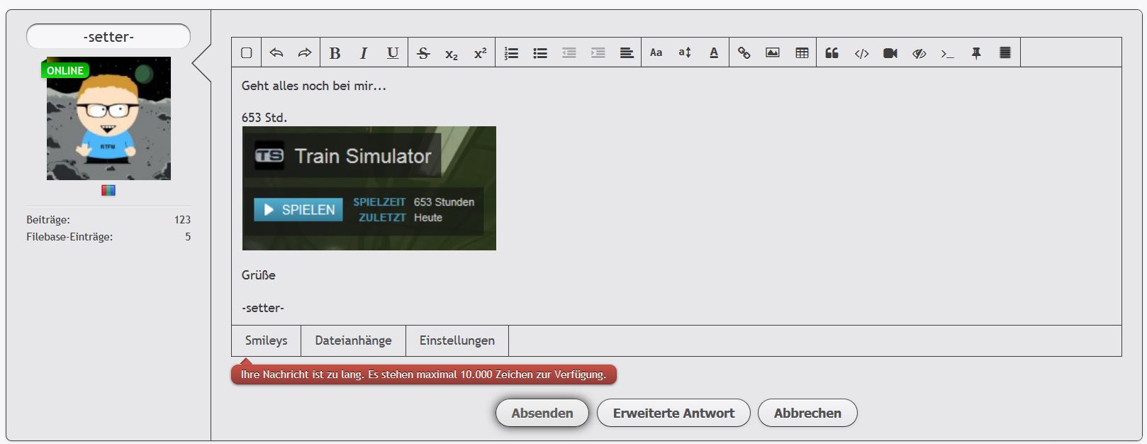The image size is (1147, 444).
Task: Click the Beiträge count 123
Action: (x=182, y=220)
